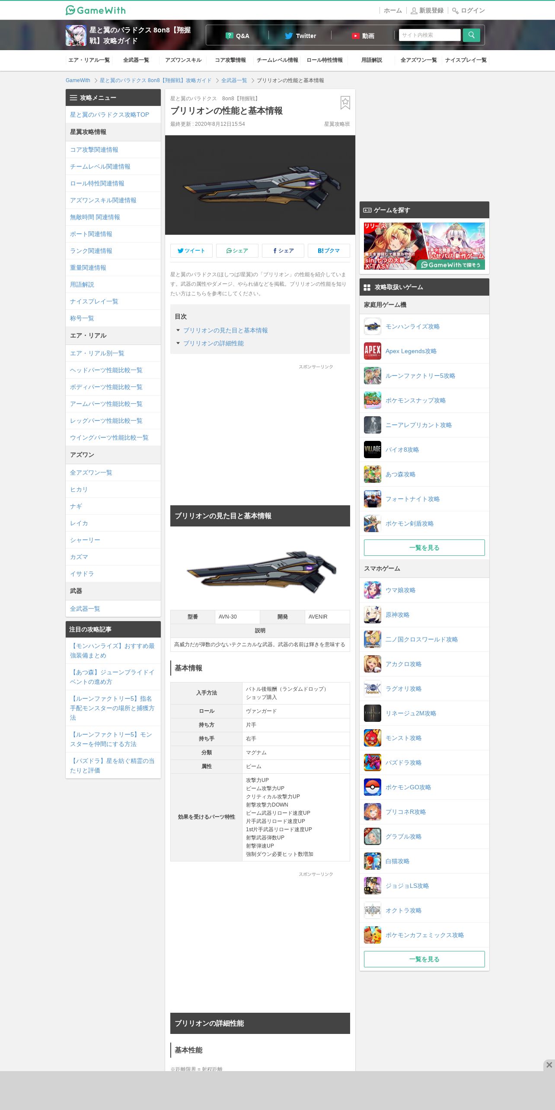This screenshot has height=1110, width=555.
Task: Click the ラグオリ攻略 game icon
Action: (373, 689)
